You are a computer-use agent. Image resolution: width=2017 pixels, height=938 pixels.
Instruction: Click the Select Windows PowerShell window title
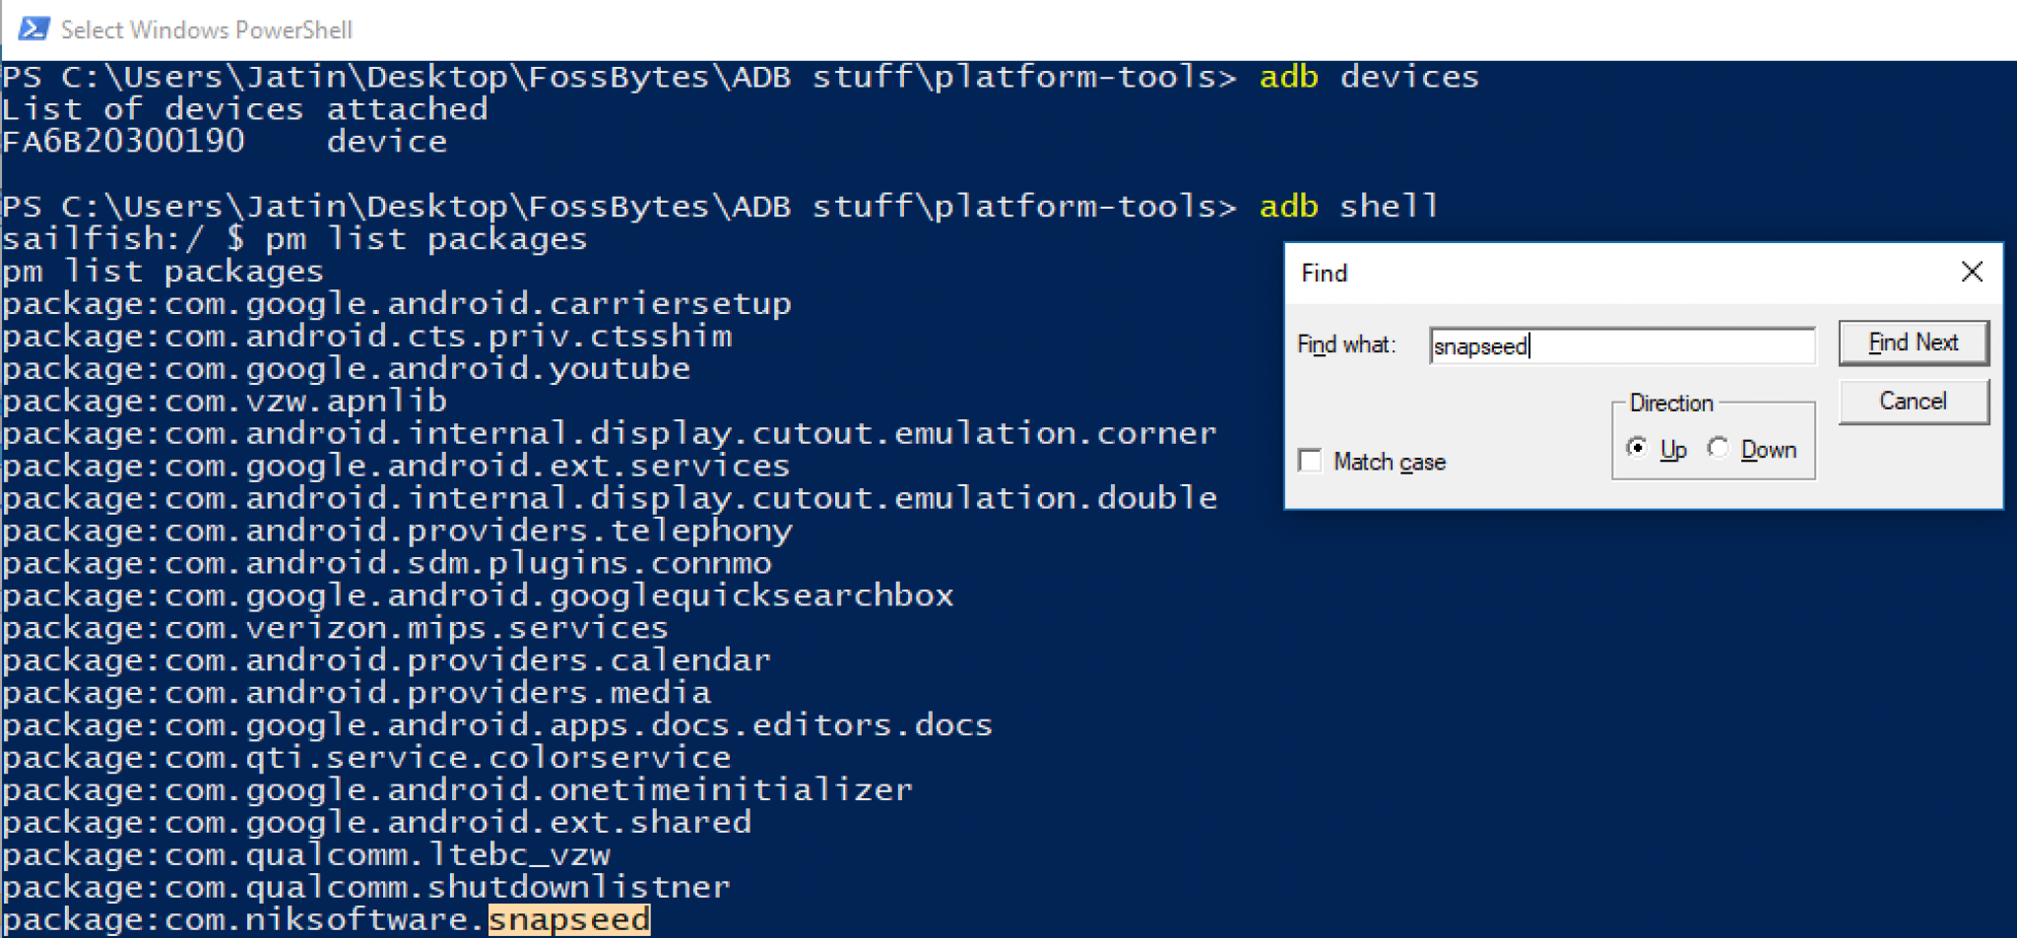206,30
